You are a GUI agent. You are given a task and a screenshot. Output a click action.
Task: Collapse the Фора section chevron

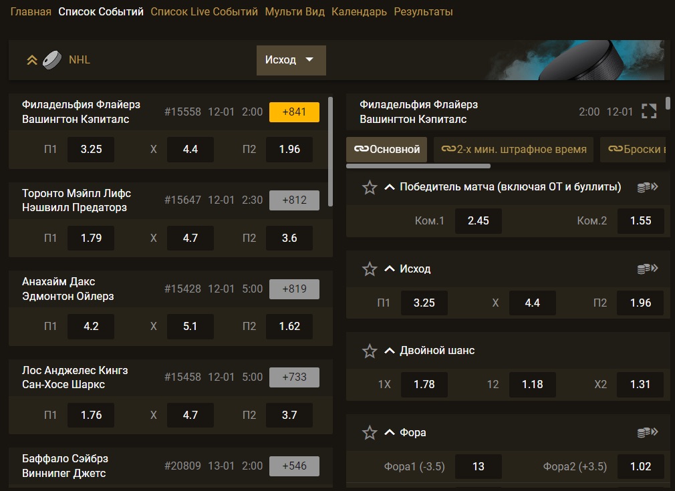pos(389,432)
